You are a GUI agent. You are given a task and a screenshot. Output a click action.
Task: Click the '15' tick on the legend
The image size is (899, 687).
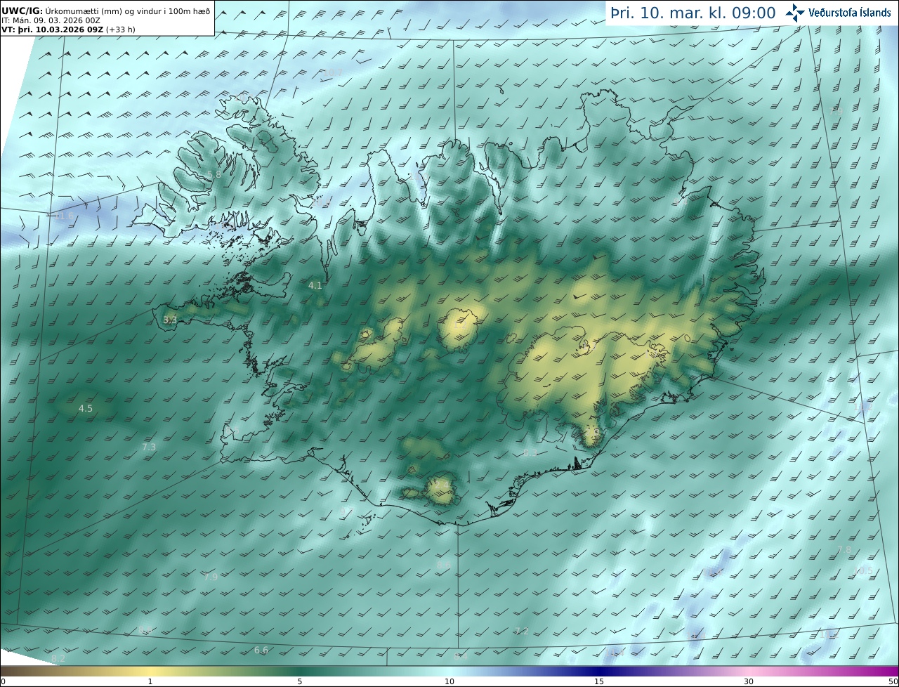pos(599,682)
